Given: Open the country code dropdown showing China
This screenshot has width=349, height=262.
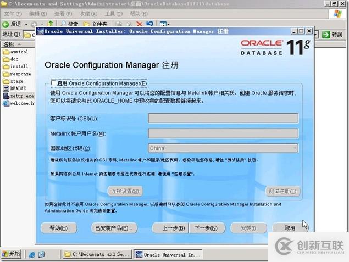Looking at the screenshot, I should (x=223, y=148).
